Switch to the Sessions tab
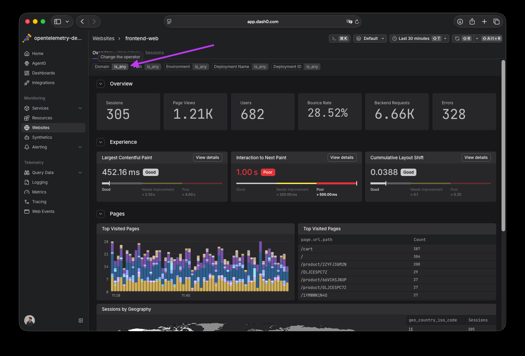This screenshot has width=525, height=356. pyautogui.click(x=155, y=53)
